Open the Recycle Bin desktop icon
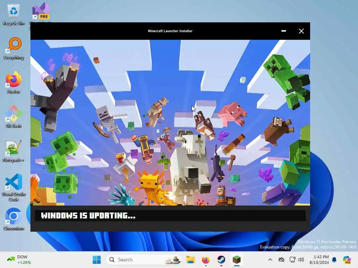Viewport: 358px width, 268px height. (14, 15)
